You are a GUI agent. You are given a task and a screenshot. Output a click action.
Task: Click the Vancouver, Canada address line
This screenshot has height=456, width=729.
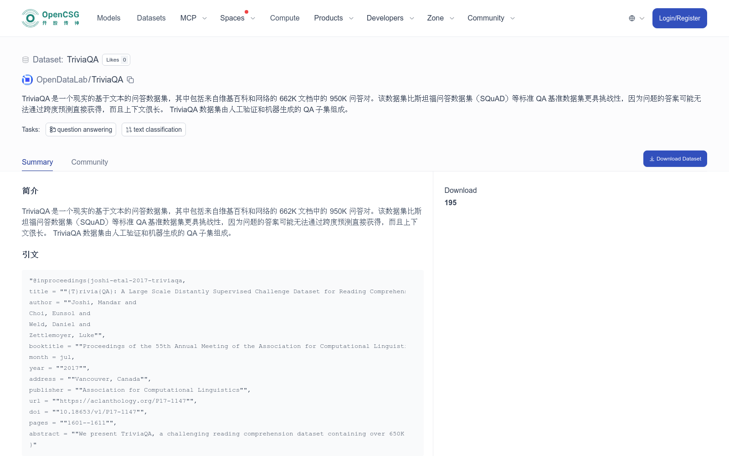(90, 379)
